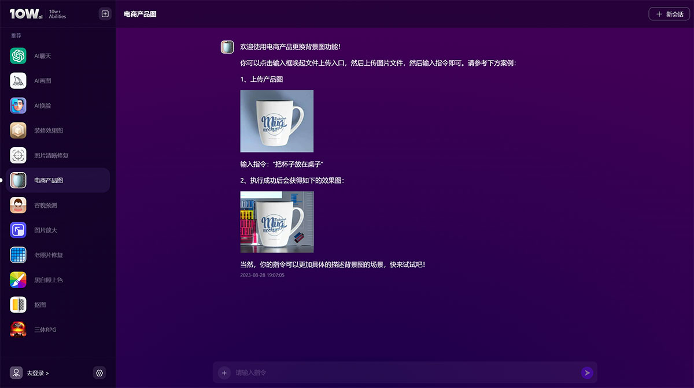Screen dimensions: 694x388
Task: Open 照片清晰修复 photo restore icon
Action: pos(18,155)
